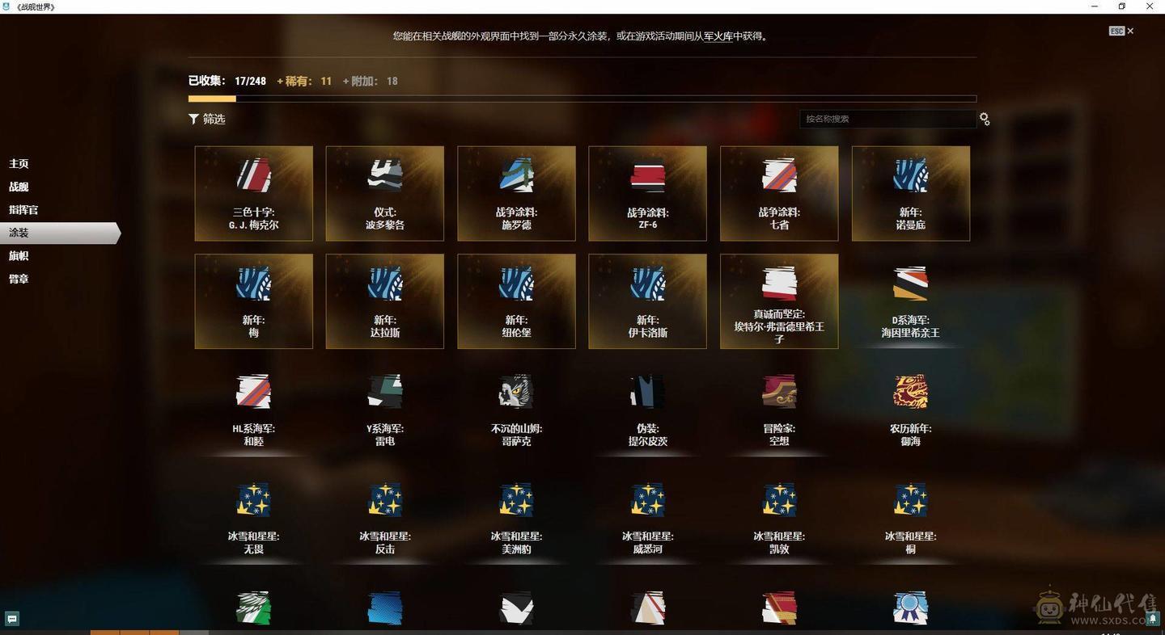Open the 新年: 纽伦堡 camouflage

coord(516,301)
